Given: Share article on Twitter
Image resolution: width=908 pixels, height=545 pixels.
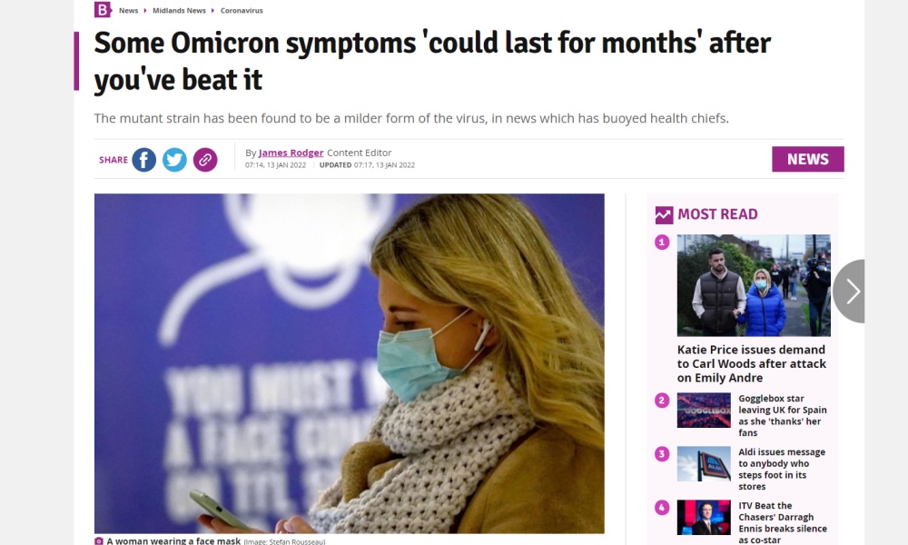Looking at the screenshot, I should (174, 160).
